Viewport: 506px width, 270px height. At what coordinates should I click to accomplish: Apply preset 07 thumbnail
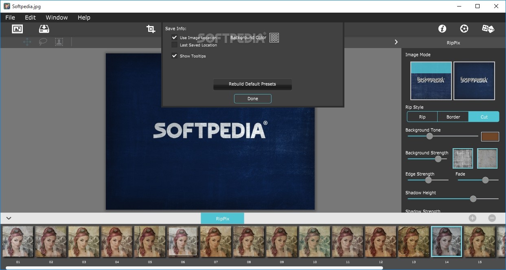pyautogui.click(x=216, y=241)
